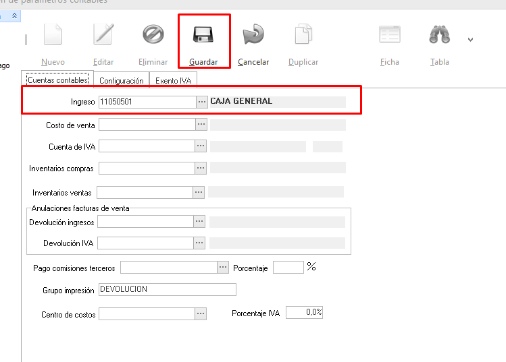
Task: Save with the Guardar floppy disk icon
Action: (203, 35)
